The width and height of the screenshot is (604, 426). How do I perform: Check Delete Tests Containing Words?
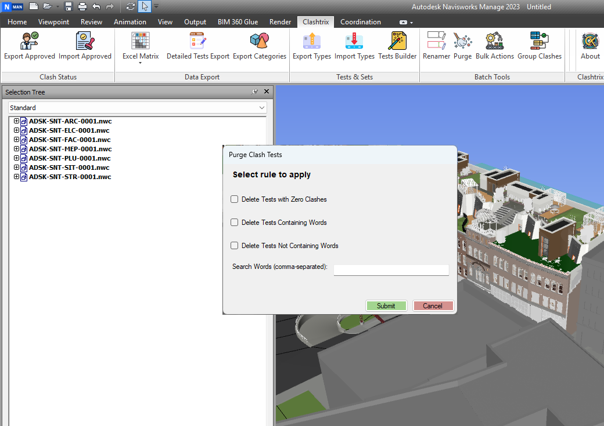click(x=234, y=222)
